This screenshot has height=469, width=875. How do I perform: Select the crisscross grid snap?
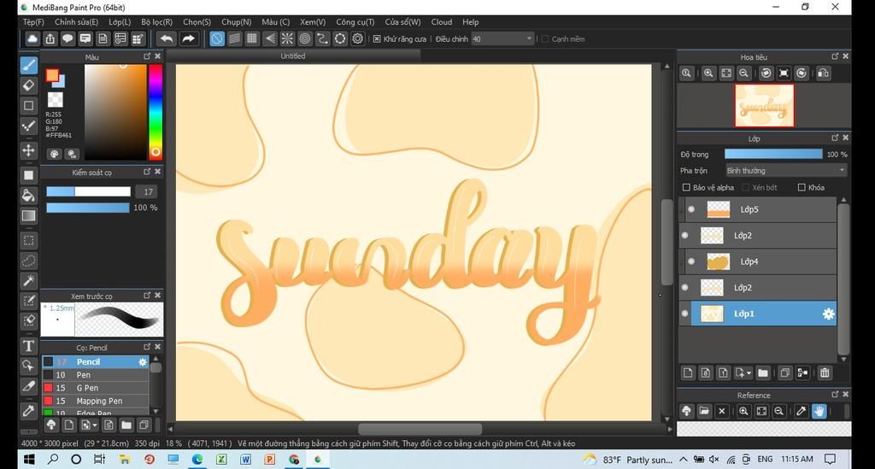pyautogui.click(x=252, y=38)
